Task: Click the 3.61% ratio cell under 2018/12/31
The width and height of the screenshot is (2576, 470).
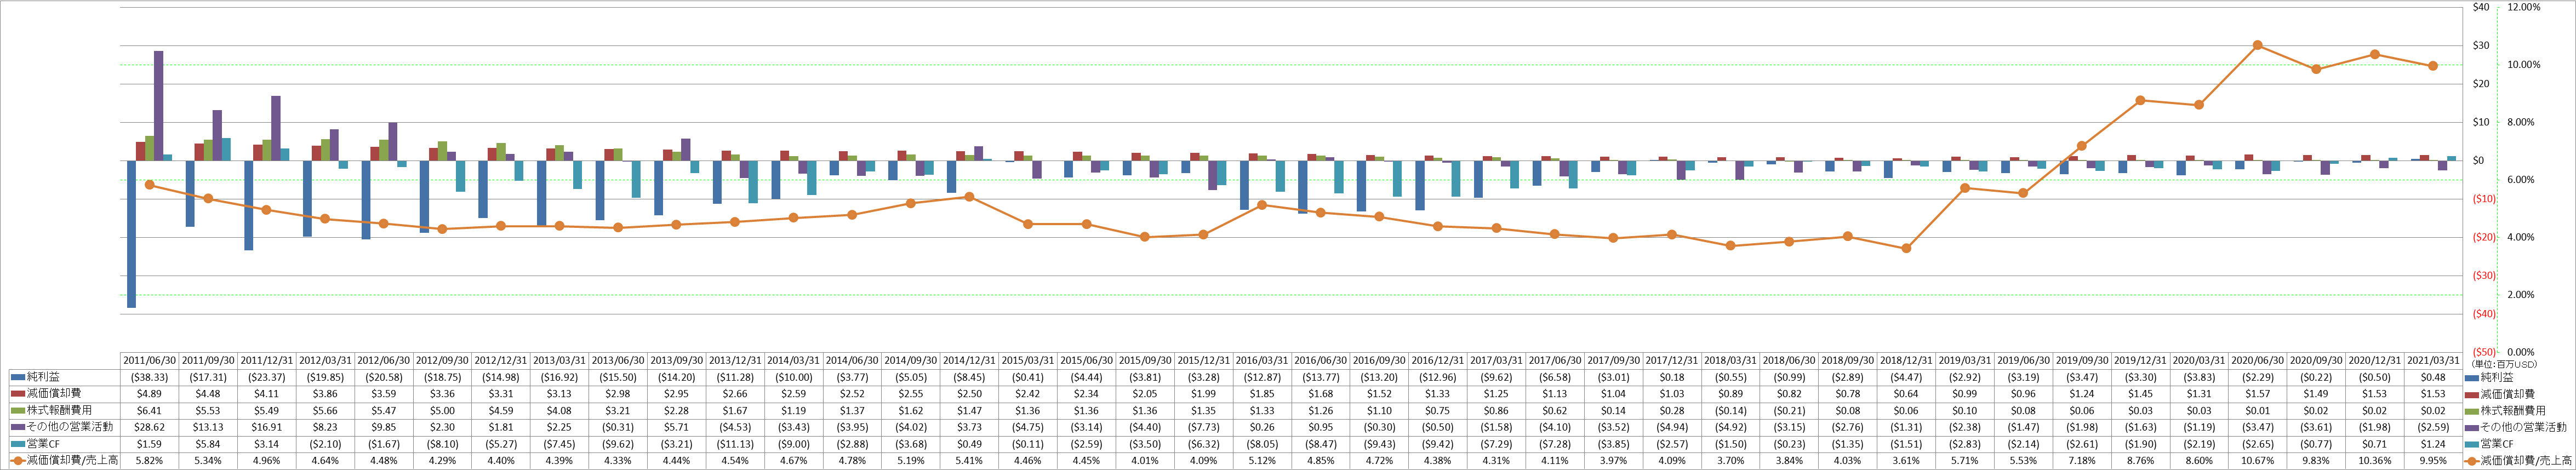Action: [1906, 461]
